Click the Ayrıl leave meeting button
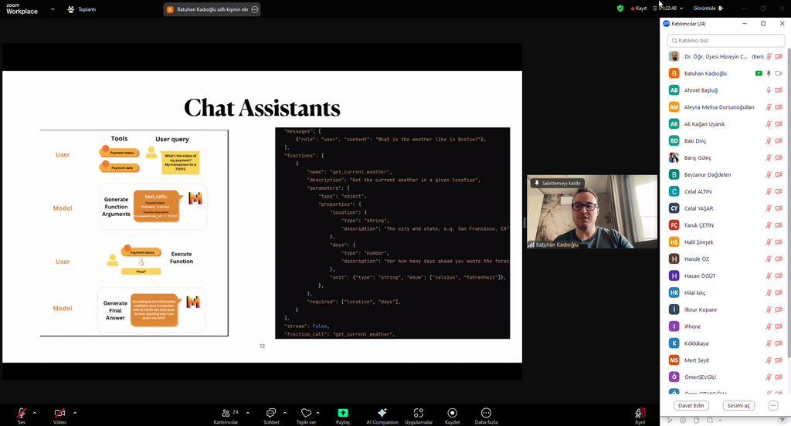 click(x=640, y=415)
